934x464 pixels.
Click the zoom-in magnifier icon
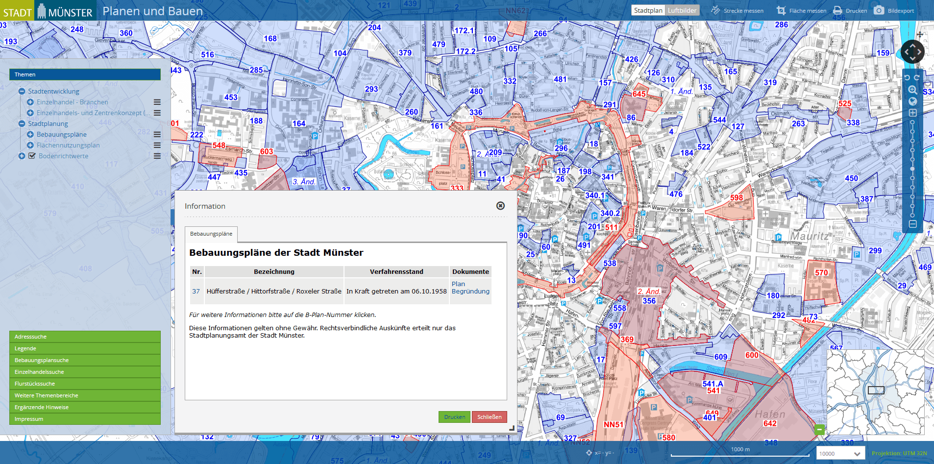pos(912,90)
